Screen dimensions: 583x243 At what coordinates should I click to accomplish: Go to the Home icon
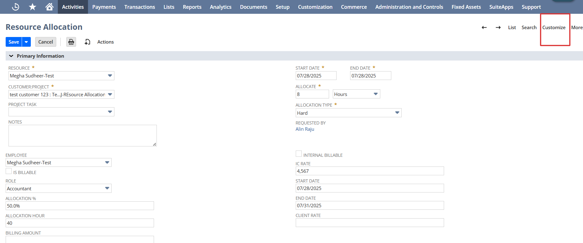(x=49, y=7)
